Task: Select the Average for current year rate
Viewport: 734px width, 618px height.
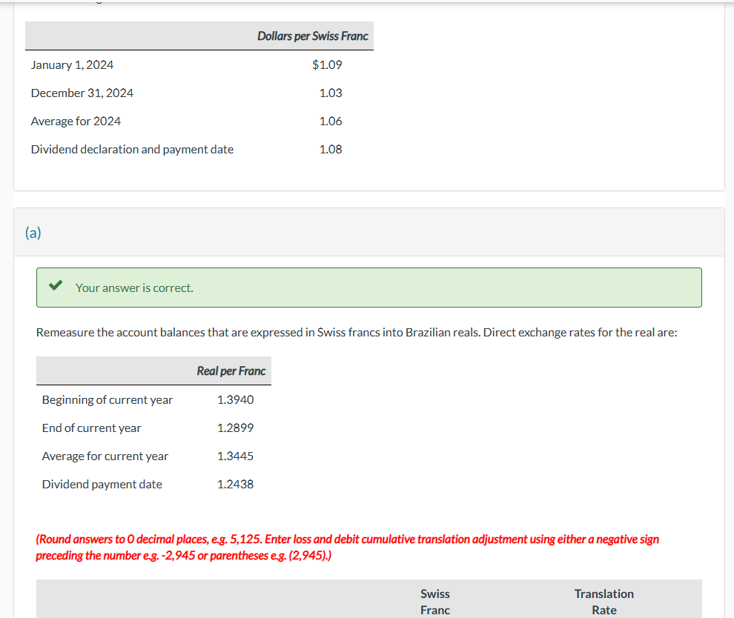Action: [235, 456]
